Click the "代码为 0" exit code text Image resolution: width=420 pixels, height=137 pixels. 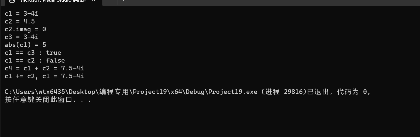pos(352,92)
